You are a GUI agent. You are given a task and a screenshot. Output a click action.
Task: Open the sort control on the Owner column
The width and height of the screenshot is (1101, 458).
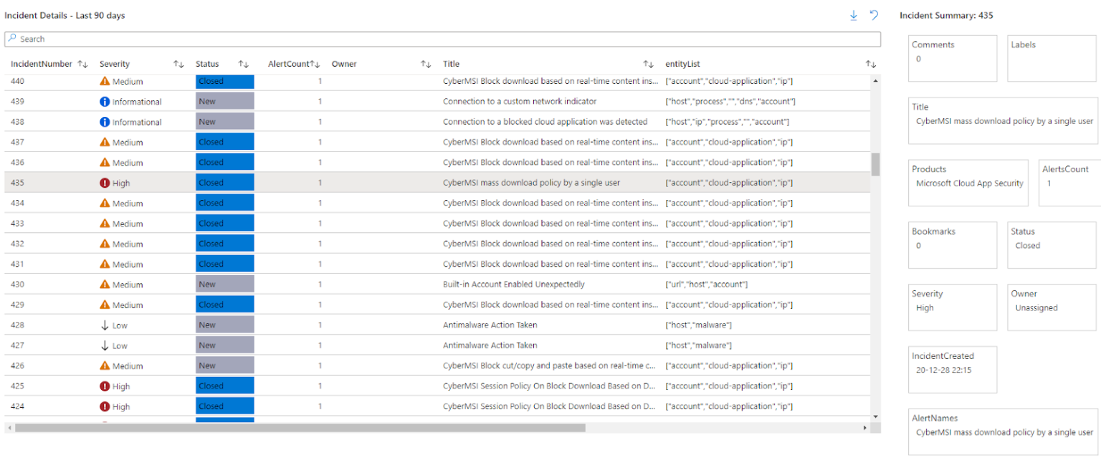427,64
